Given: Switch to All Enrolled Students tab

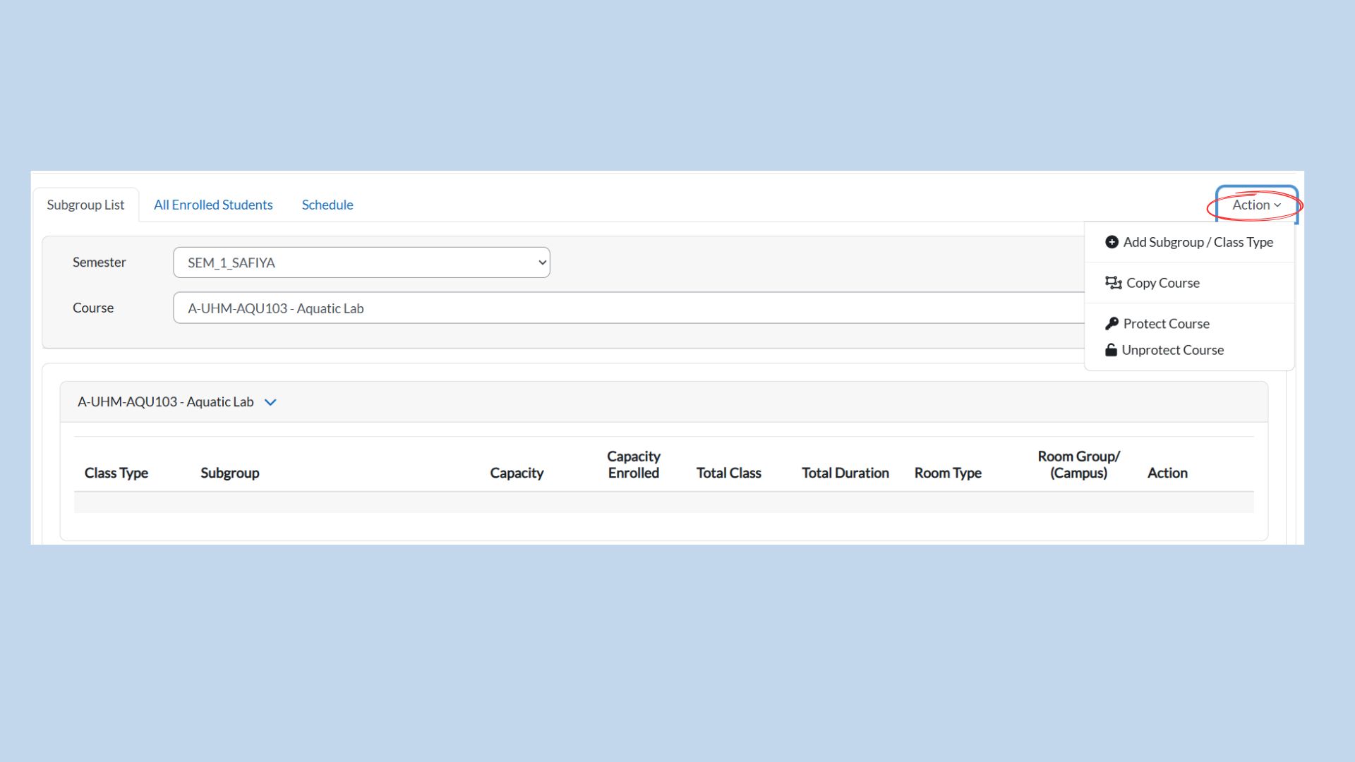Looking at the screenshot, I should pyautogui.click(x=213, y=205).
